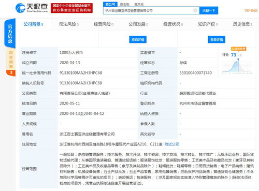Click the 人员规模 label cell

(39, 124)
